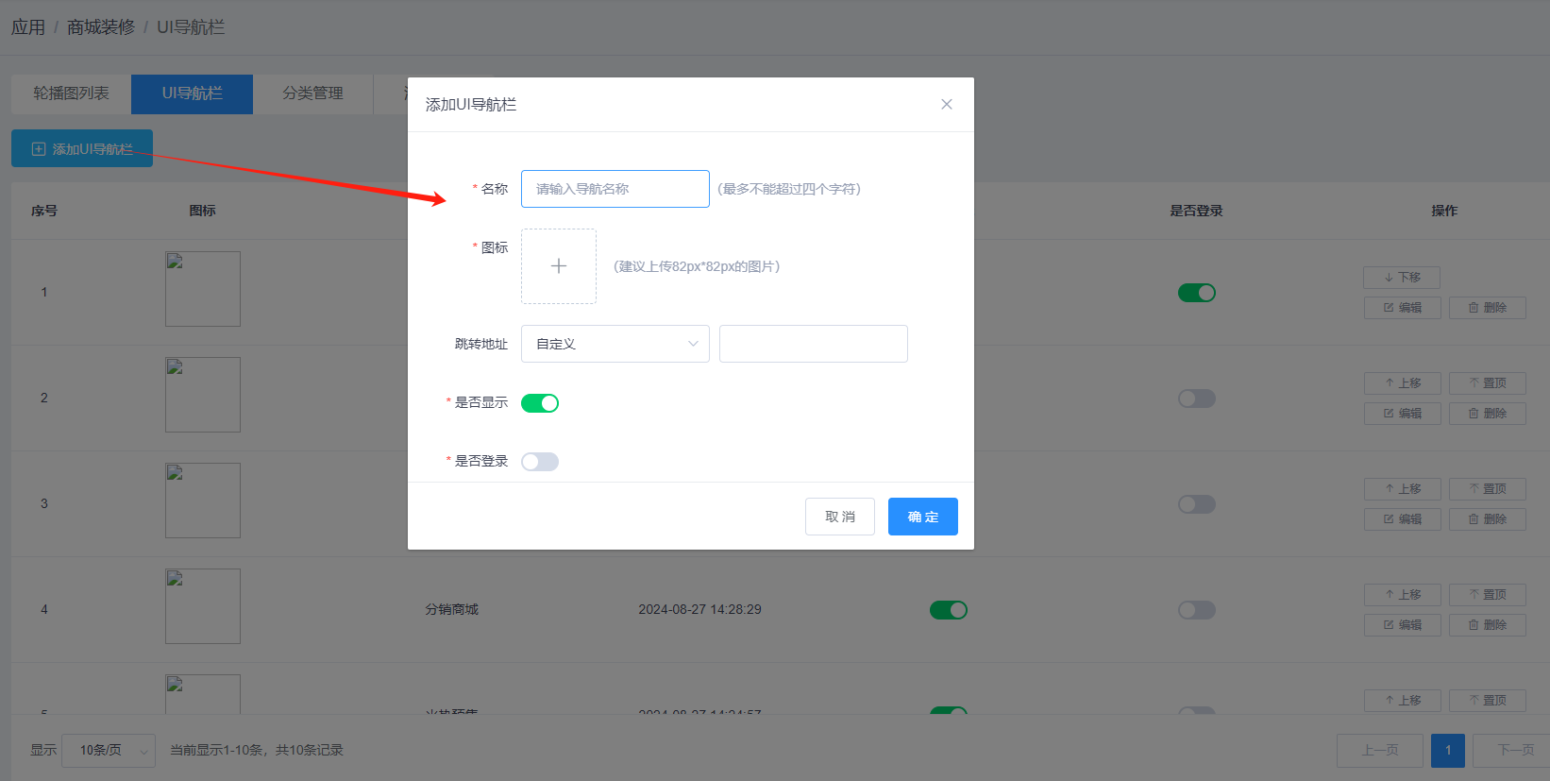This screenshot has height=781, width=1550.
Task: Click the broken image thumbnail in row 3
Action: (x=203, y=501)
